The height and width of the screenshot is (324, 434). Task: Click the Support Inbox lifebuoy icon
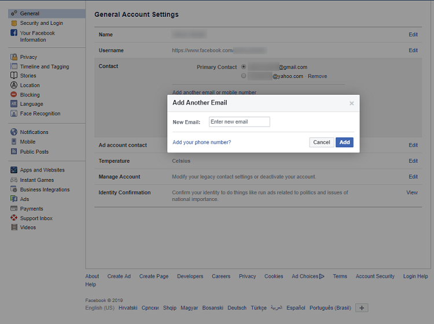click(14, 218)
